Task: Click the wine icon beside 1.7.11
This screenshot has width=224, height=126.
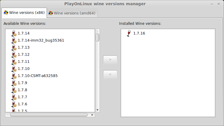Action: click(14, 62)
